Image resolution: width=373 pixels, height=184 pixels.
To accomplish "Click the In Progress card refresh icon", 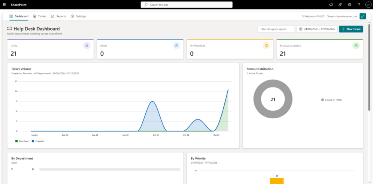I will (x=266, y=46).
